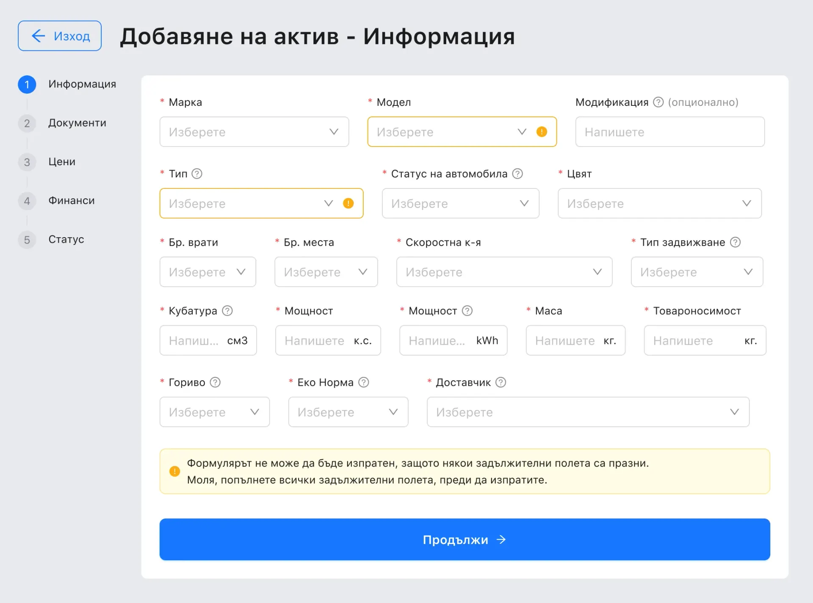The height and width of the screenshot is (603, 813).
Task: Focus the Модификация text field
Action: [670, 132]
